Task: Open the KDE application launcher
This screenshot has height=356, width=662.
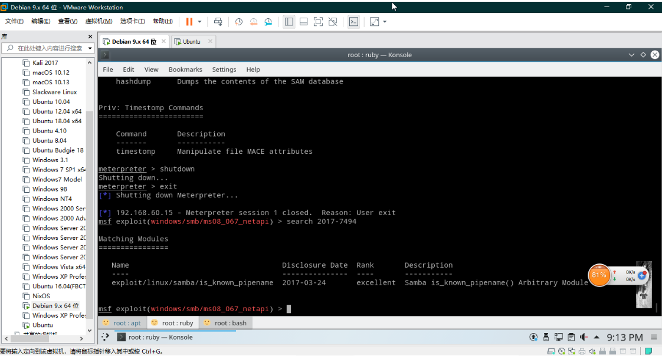Action: click(105, 337)
